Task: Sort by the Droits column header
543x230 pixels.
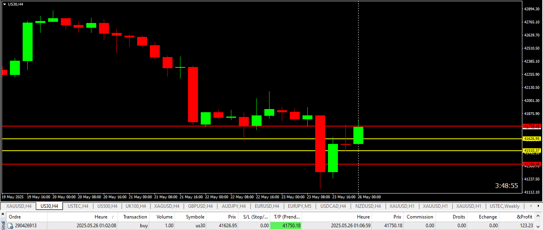Action: pyautogui.click(x=451, y=217)
